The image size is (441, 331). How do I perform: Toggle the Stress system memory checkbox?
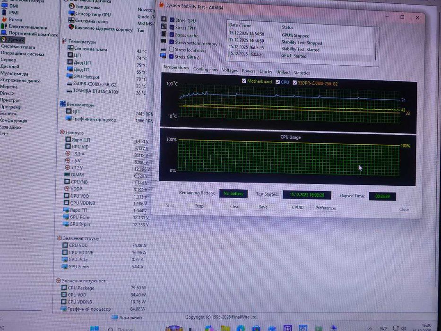[x=172, y=42]
